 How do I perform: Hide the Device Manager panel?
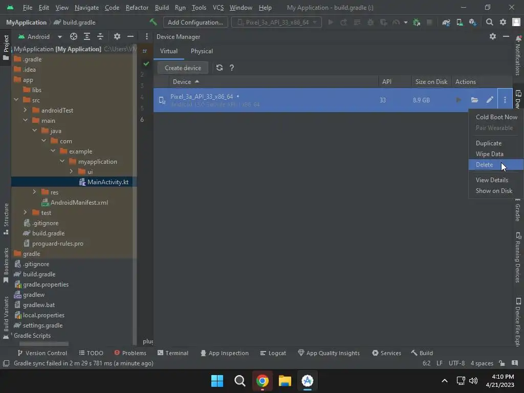(x=506, y=36)
